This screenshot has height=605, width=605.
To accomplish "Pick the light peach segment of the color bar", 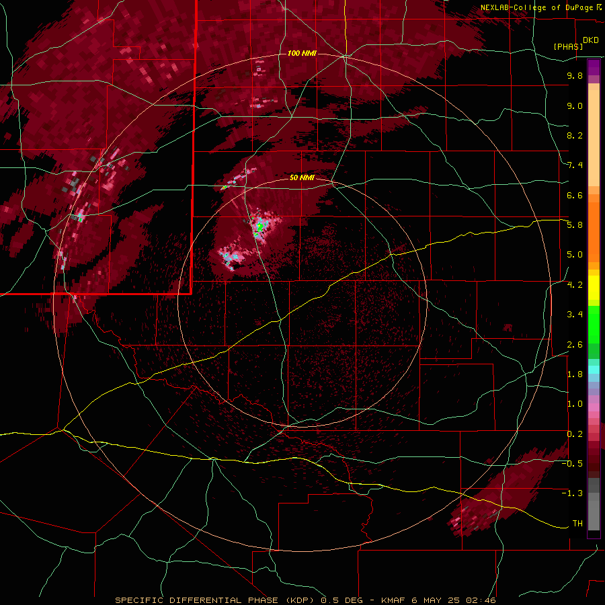I will (594, 138).
